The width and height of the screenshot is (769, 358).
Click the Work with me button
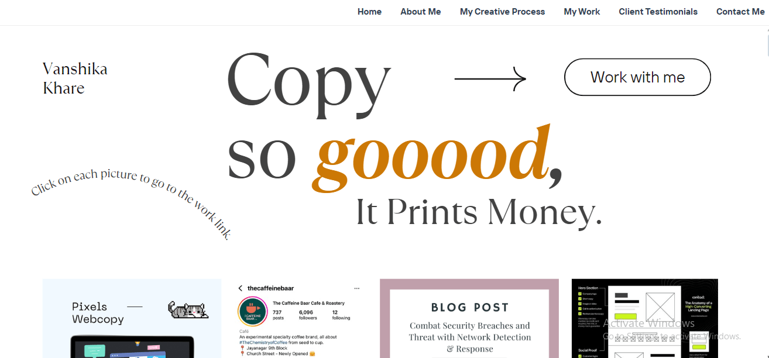click(637, 77)
